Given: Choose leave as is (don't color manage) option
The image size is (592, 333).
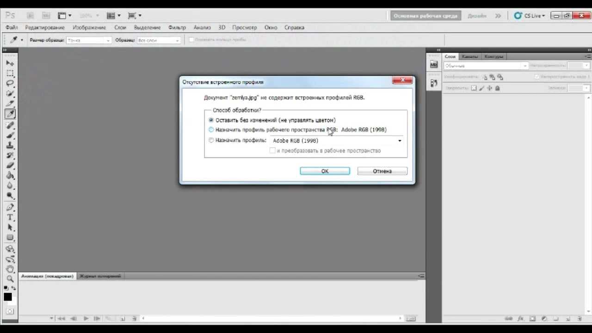Looking at the screenshot, I should (272, 120).
